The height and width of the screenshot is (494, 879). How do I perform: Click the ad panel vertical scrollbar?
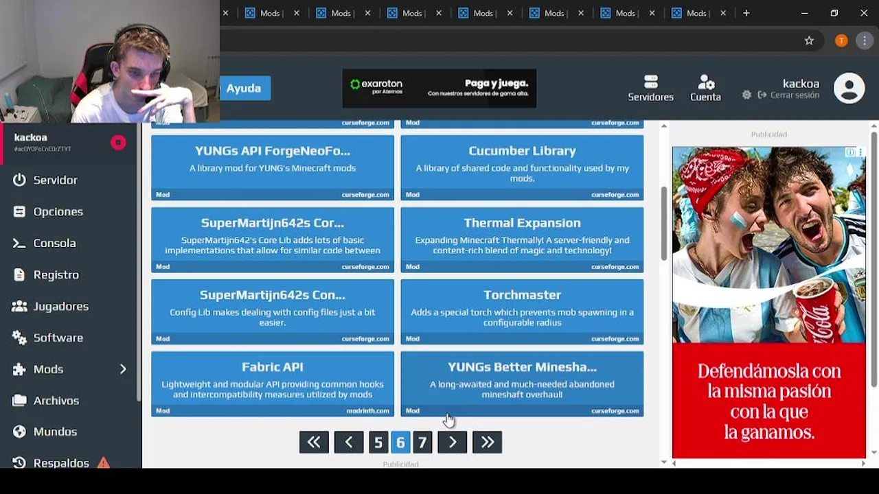click(874, 259)
